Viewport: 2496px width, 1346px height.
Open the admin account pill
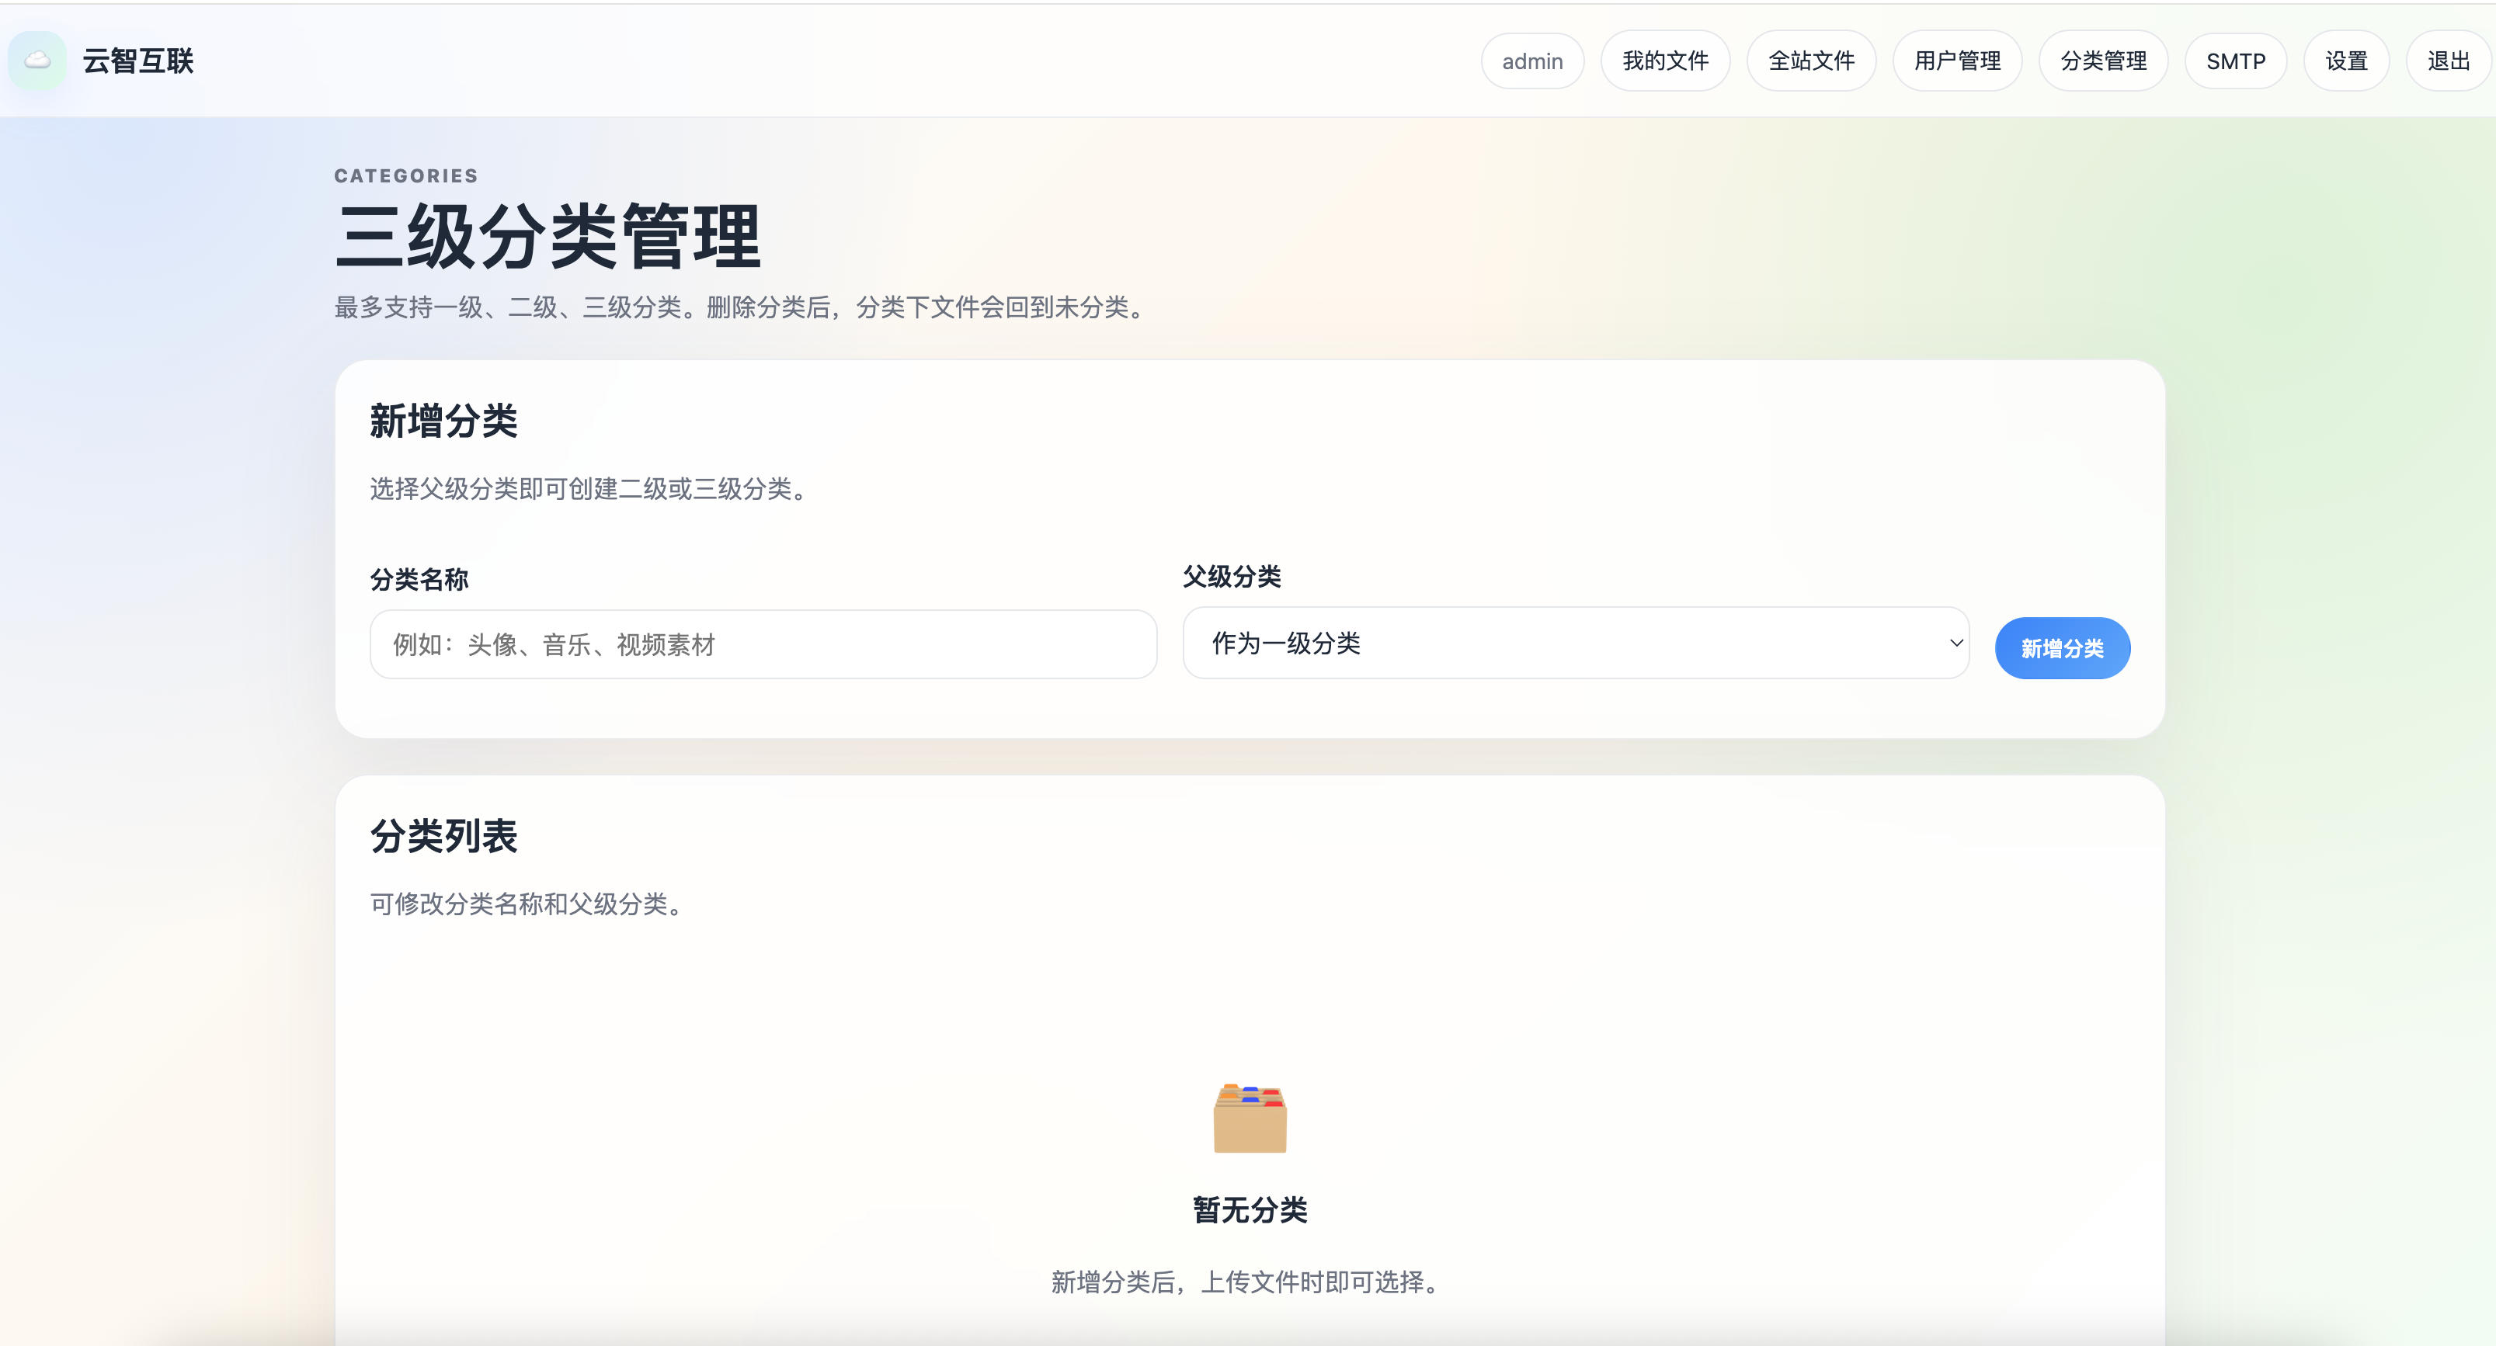(x=1532, y=61)
